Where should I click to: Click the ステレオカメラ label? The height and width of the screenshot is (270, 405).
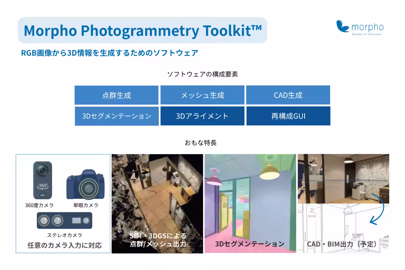tap(64, 235)
